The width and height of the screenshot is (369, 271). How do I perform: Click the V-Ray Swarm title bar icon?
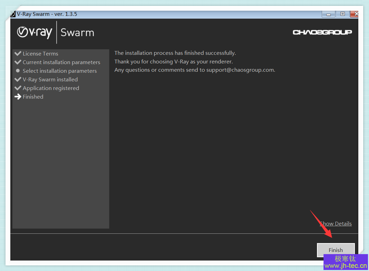coord(13,14)
